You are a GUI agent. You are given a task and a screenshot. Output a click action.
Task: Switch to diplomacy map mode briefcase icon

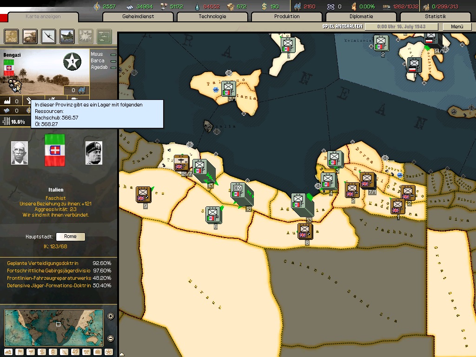tap(98, 352)
